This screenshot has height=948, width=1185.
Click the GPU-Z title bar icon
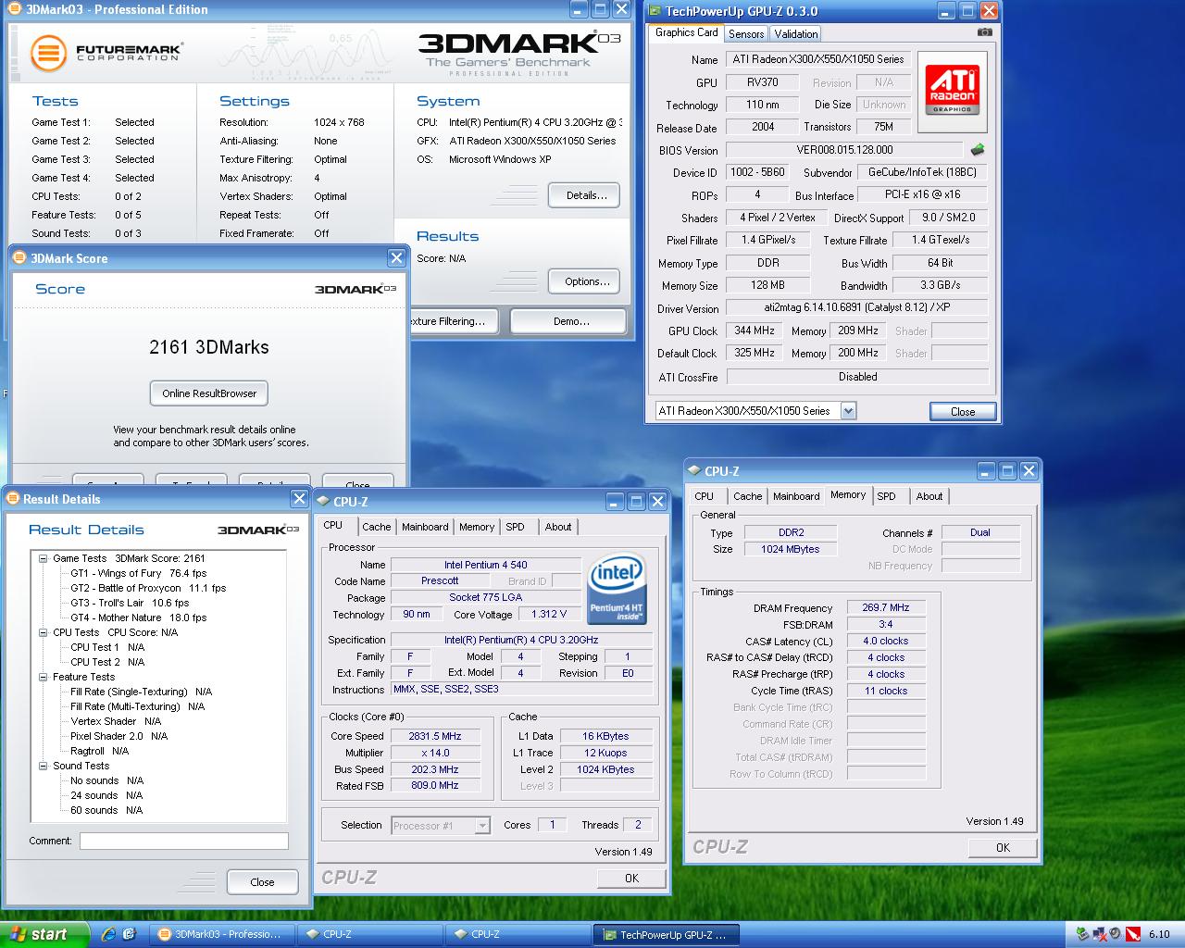655,11
